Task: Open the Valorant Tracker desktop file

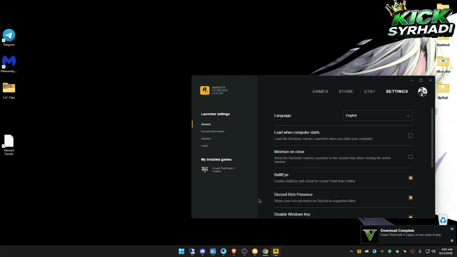Action: point(9,145)
